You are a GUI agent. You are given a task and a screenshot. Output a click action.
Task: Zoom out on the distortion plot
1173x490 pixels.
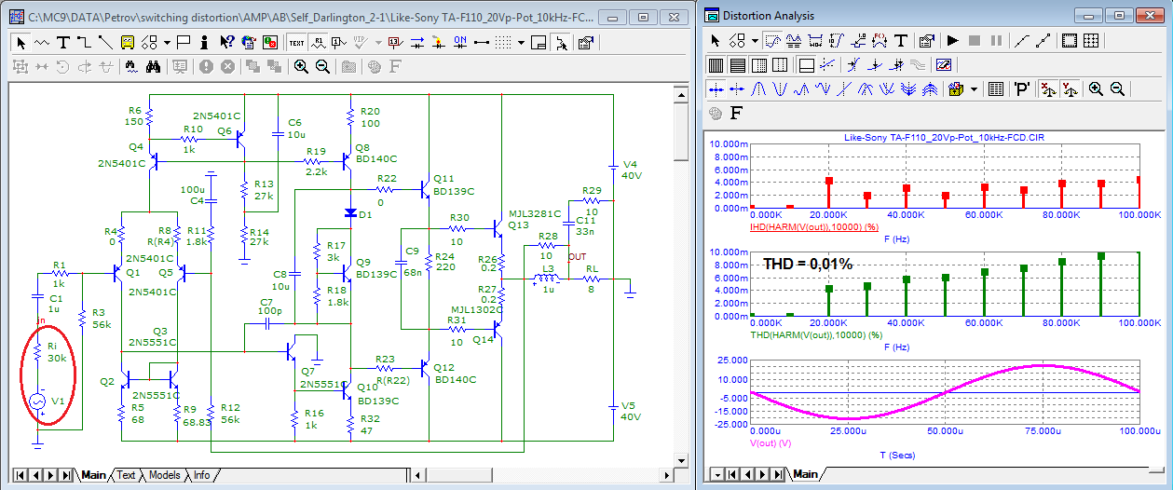pos(1117,89)
